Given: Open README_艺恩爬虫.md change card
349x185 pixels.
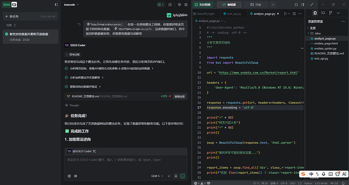Looking at the screenshot, I should (x=126, y=96).
